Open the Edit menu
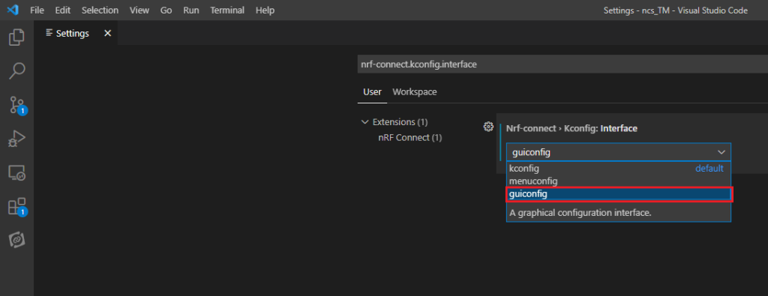The image size is (768, 296). tap(63, 10)
